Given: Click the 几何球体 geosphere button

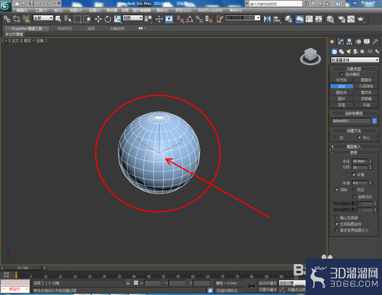Looking at the screenshot, I should point(366,86).
